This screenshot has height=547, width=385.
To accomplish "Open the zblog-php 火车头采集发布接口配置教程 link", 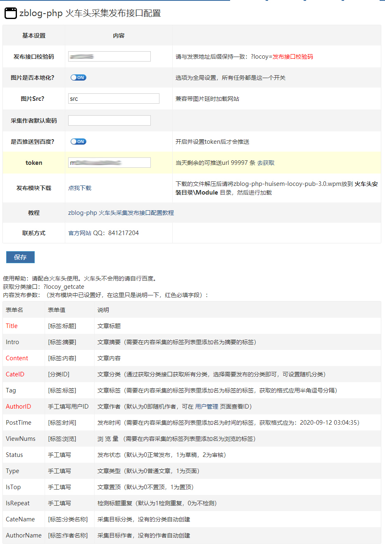I will 121,213.
